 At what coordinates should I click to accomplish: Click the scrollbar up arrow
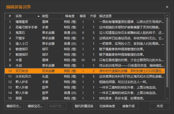point(167,15)
